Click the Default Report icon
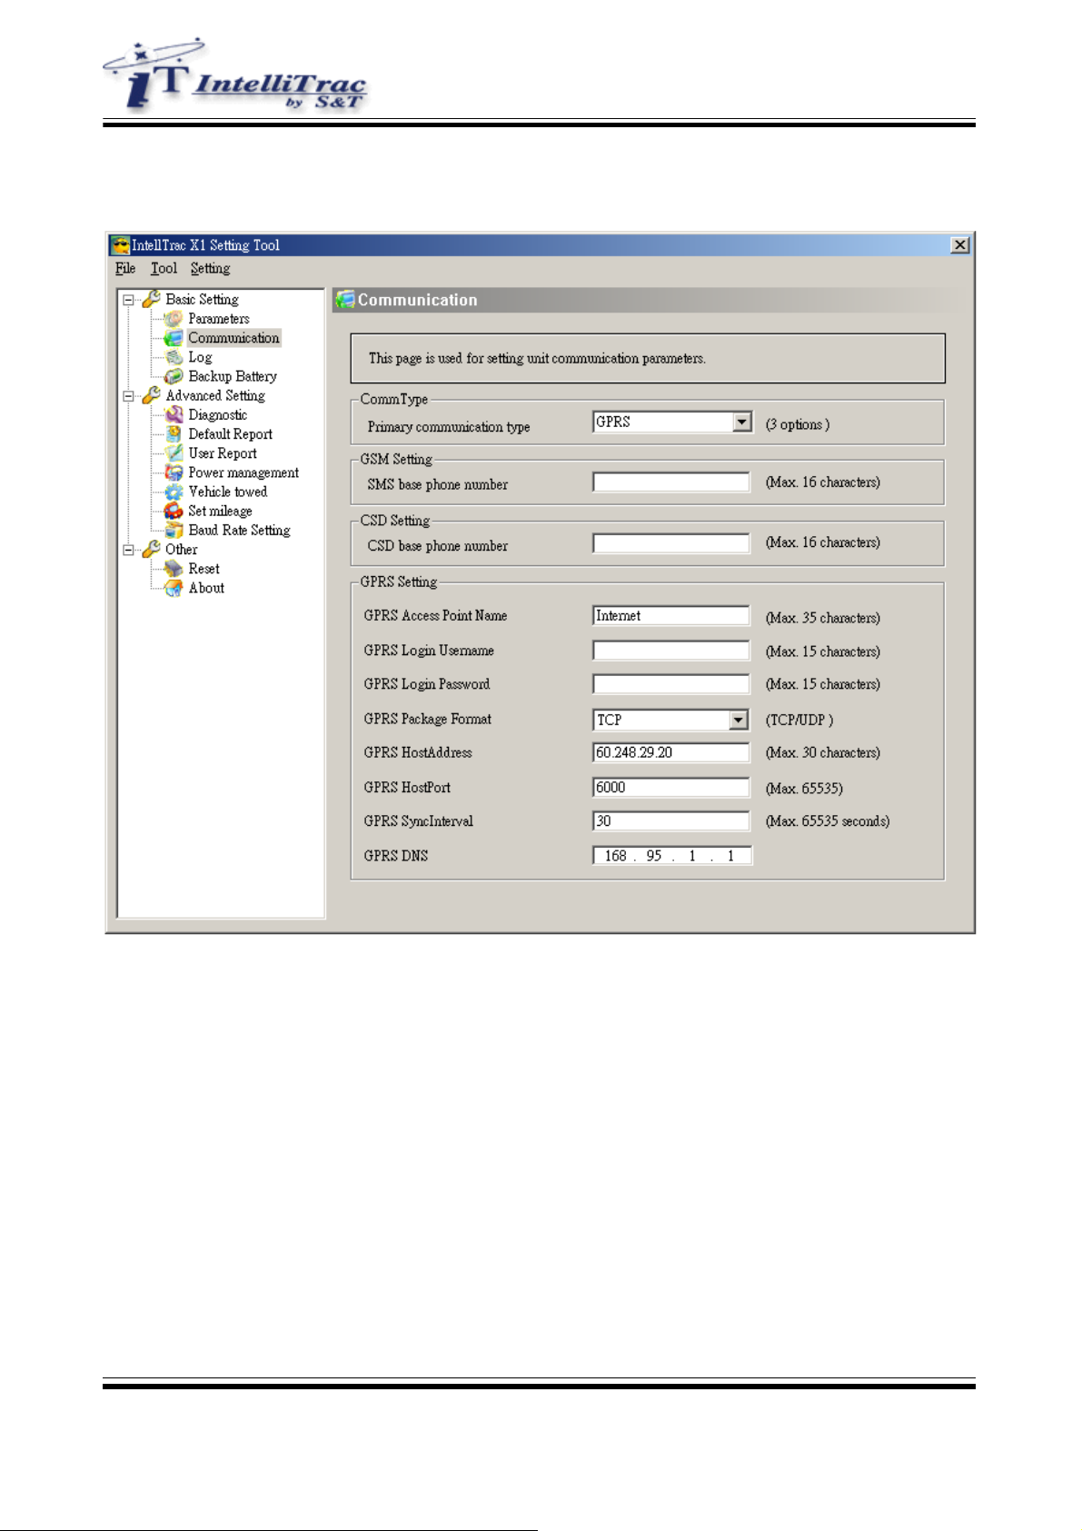1082x1531 pixels. point(174,434)
